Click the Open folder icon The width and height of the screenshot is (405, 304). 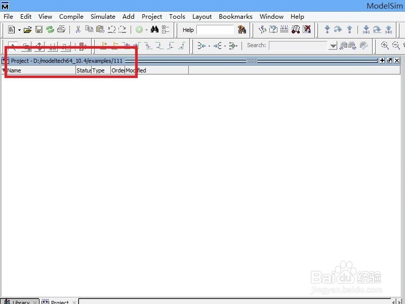click(x=28, y=30)
